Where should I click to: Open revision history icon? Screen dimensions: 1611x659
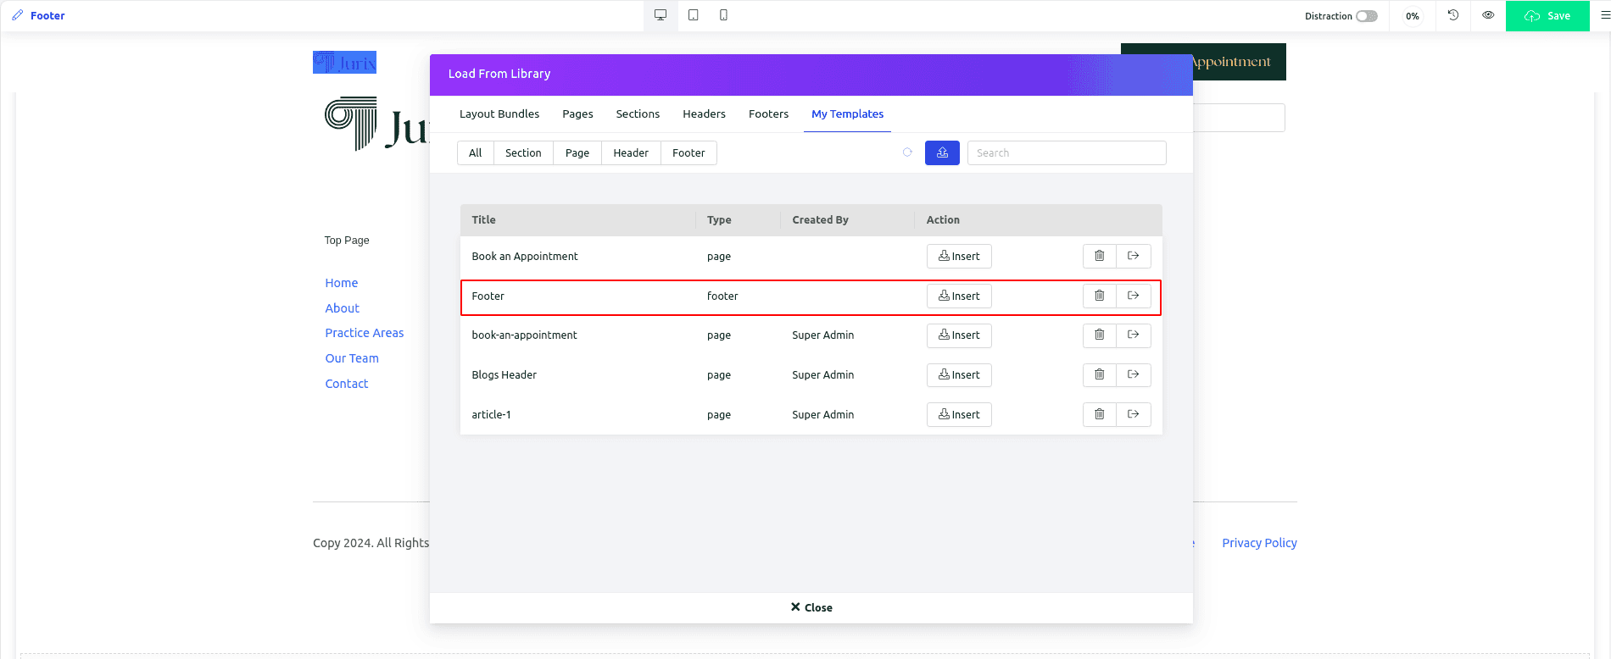pos(1453,15)
